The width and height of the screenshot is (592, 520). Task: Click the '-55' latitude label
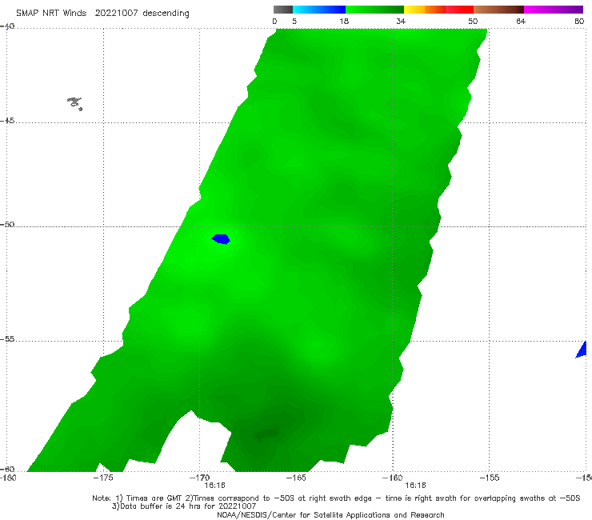pyautogui.click(x=7, y=339)
